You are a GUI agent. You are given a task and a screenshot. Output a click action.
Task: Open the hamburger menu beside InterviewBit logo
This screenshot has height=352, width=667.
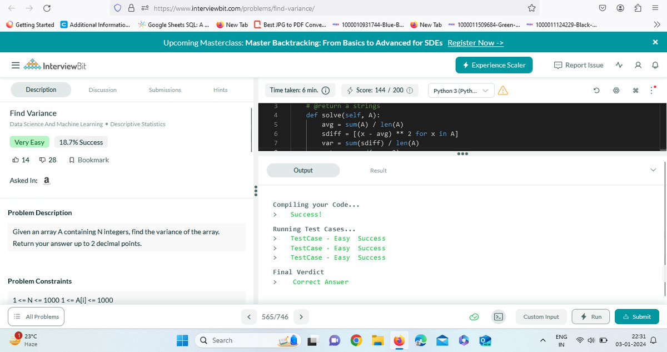tap(16, 66)
